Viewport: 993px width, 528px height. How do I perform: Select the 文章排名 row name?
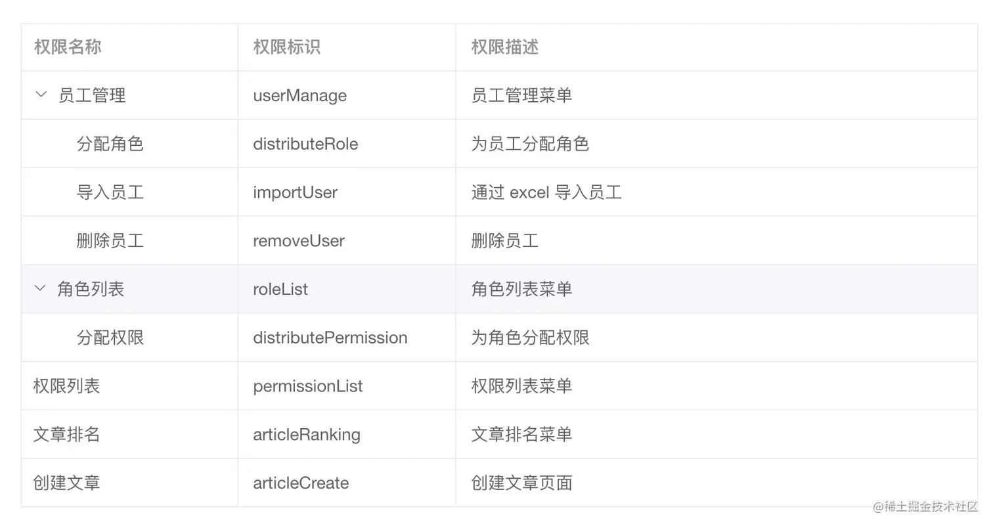tap(66, 434)
